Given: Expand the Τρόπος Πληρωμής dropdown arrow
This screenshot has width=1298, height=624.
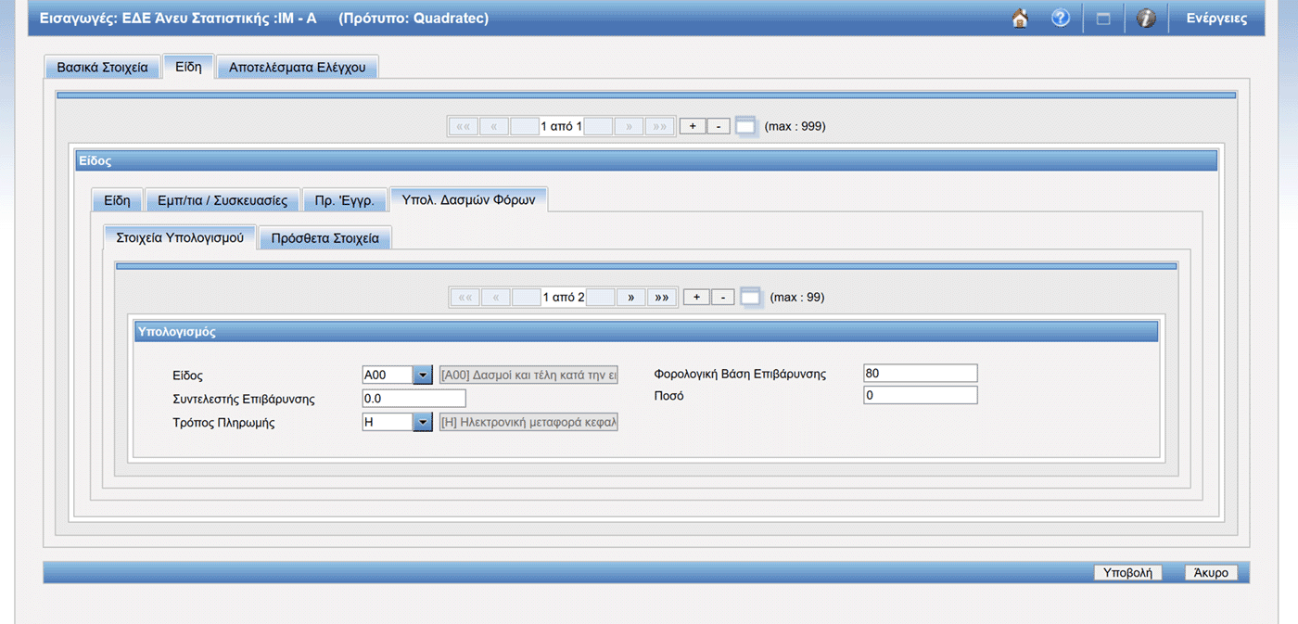Looking at the screenshot, I should click(x=423, y=422).
